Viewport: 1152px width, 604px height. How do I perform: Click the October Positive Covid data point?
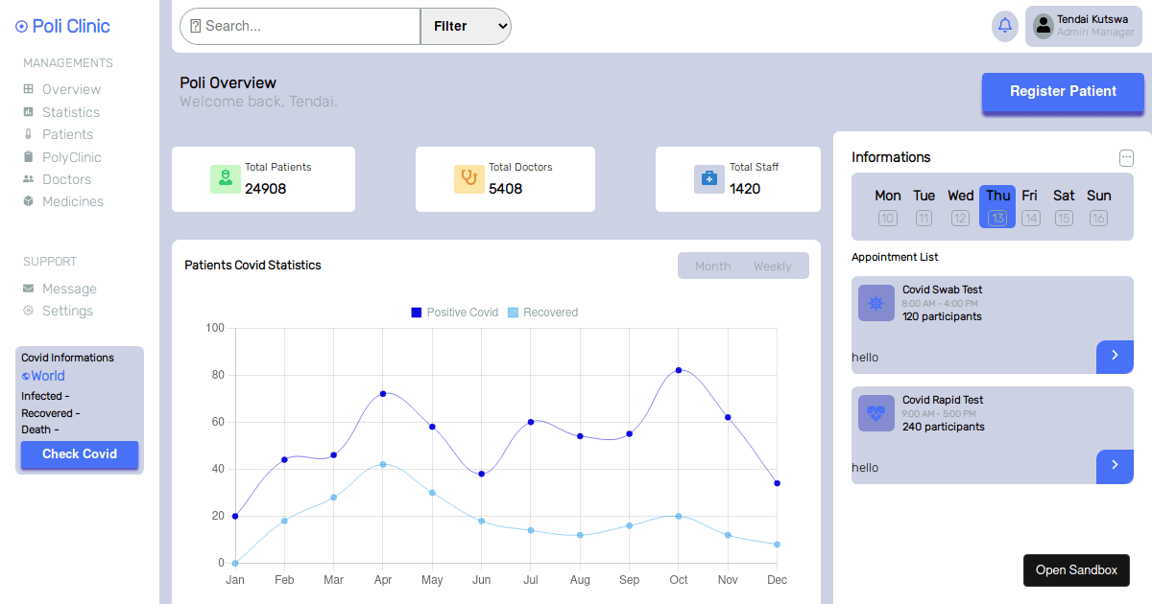[x=679, y=370]
